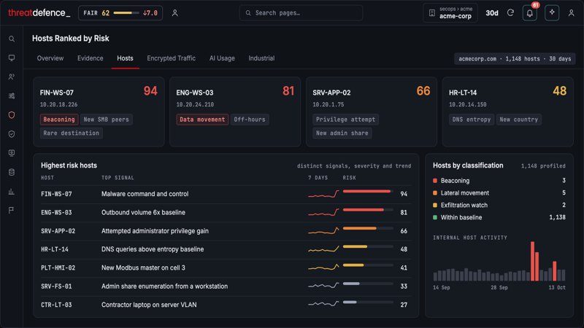Switch to the Encrypted Traffic tab
The image size is (584, 328).
(x=171, y=58)
